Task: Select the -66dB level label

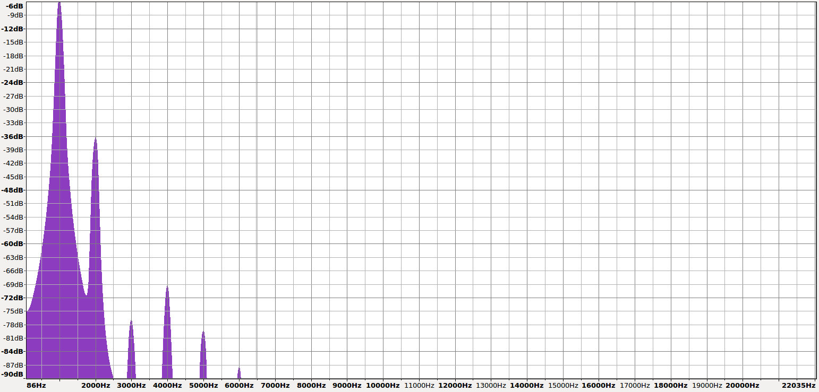Action: click(13, 271)
